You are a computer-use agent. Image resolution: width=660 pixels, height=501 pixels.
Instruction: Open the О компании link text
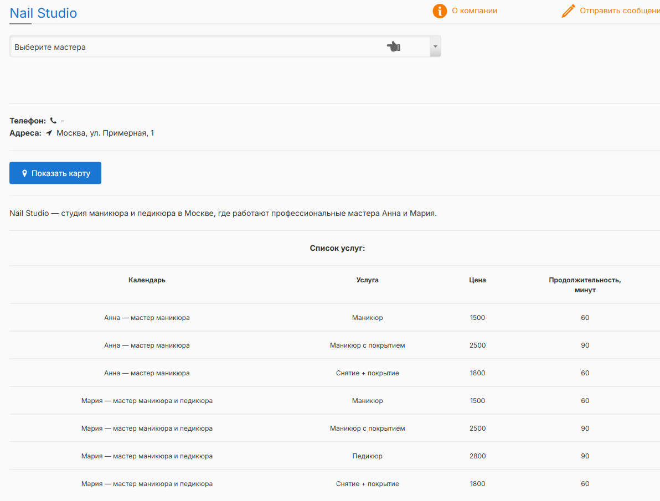(x=475, y=11)
